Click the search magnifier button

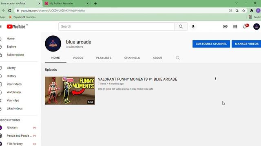click(x=181, y=26)
